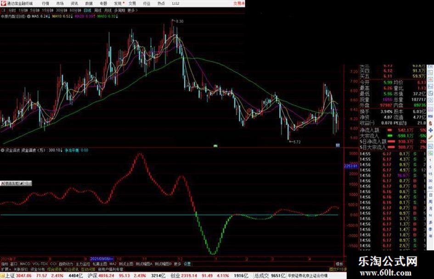The image size is (434, 279).
Task: Open the 资金流向 value dropdown arrow
Action: tap(62, 151)
